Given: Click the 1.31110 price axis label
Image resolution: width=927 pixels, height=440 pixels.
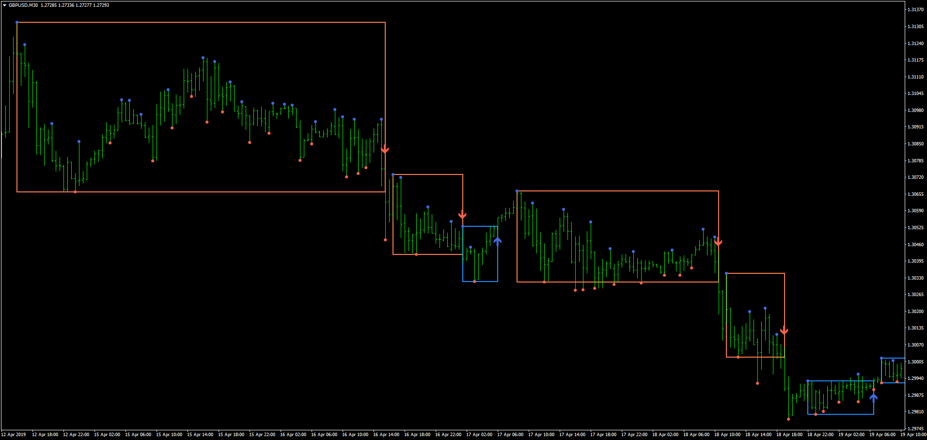Looking at the screenshot, I should point(915,77).
